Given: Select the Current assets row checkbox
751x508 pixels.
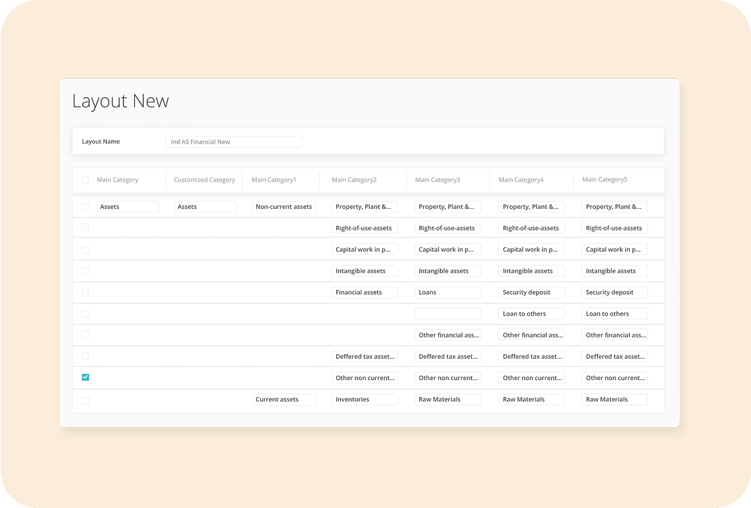Looking at the screenshot, I should (x=85, y=400).
